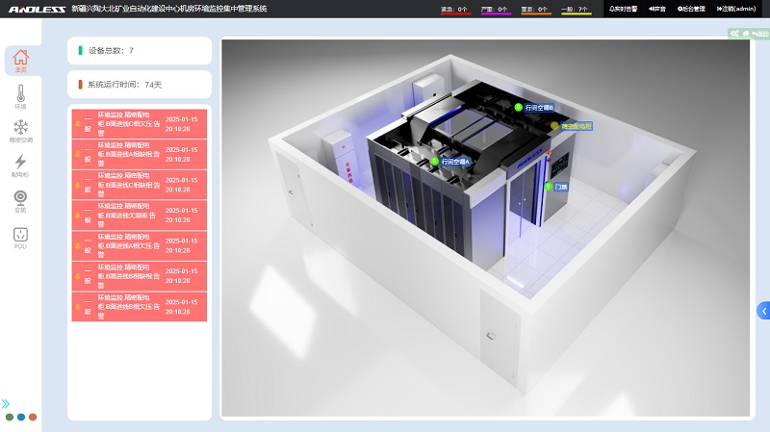This screenshot has height=432, width=770.
Task: Select the 精密空调 snowflake icon
Action: pos(20,130)
